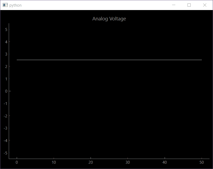Click the python window icon in title bar
This screenshot has width=213, height=169.
point(5,5)
